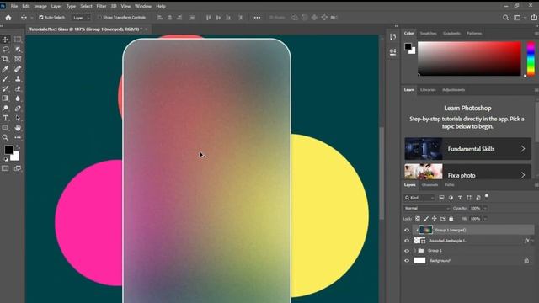Screen dimensions: 539x303
Task: Select the Frame tool
Action: [18, 59]
